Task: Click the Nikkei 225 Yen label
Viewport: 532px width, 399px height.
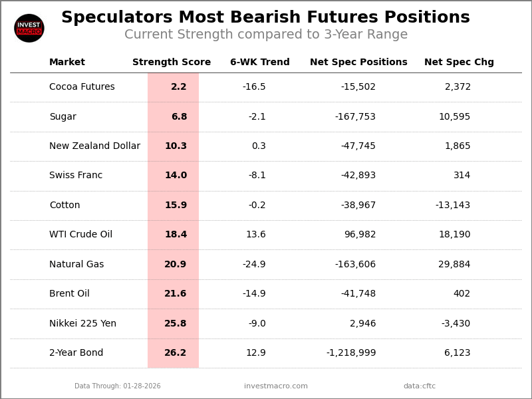Action: [x=82, y=324]
